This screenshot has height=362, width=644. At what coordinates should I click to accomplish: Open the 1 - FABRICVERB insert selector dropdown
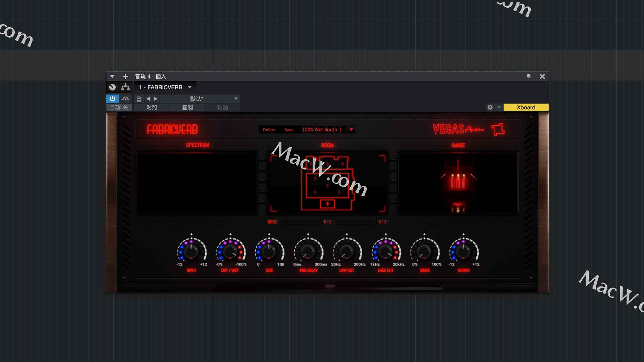point(165,87)
